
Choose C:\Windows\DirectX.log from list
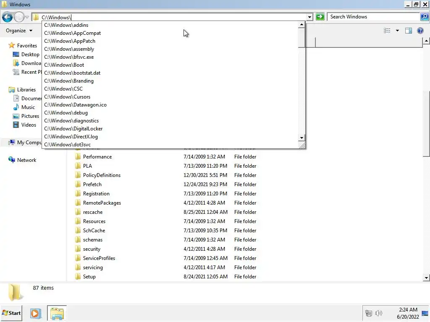click(170, 136)
